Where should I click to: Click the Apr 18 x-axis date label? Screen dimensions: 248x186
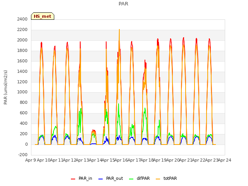pyautogui.click(x=147, y=160)
